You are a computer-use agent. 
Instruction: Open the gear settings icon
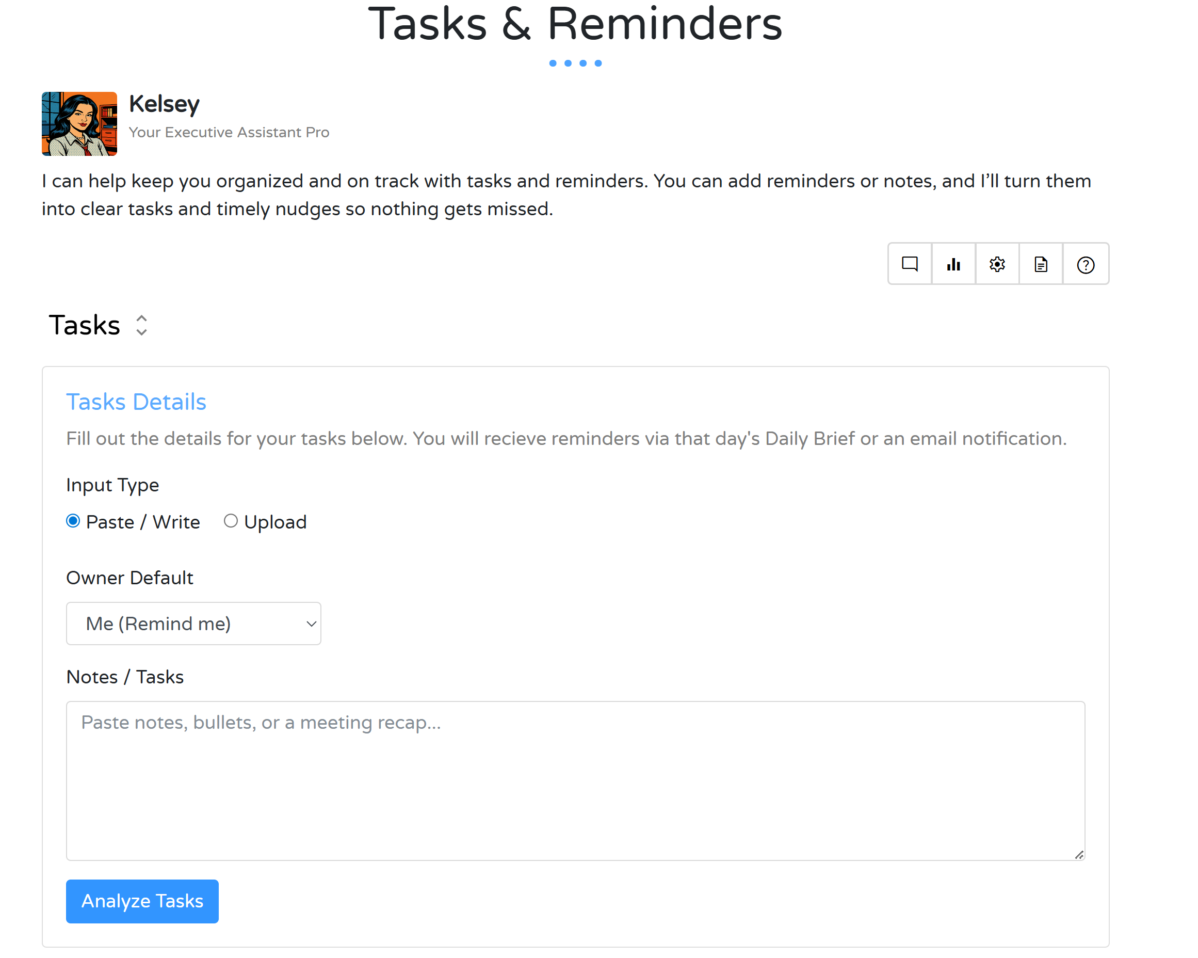tap(997, 264)
